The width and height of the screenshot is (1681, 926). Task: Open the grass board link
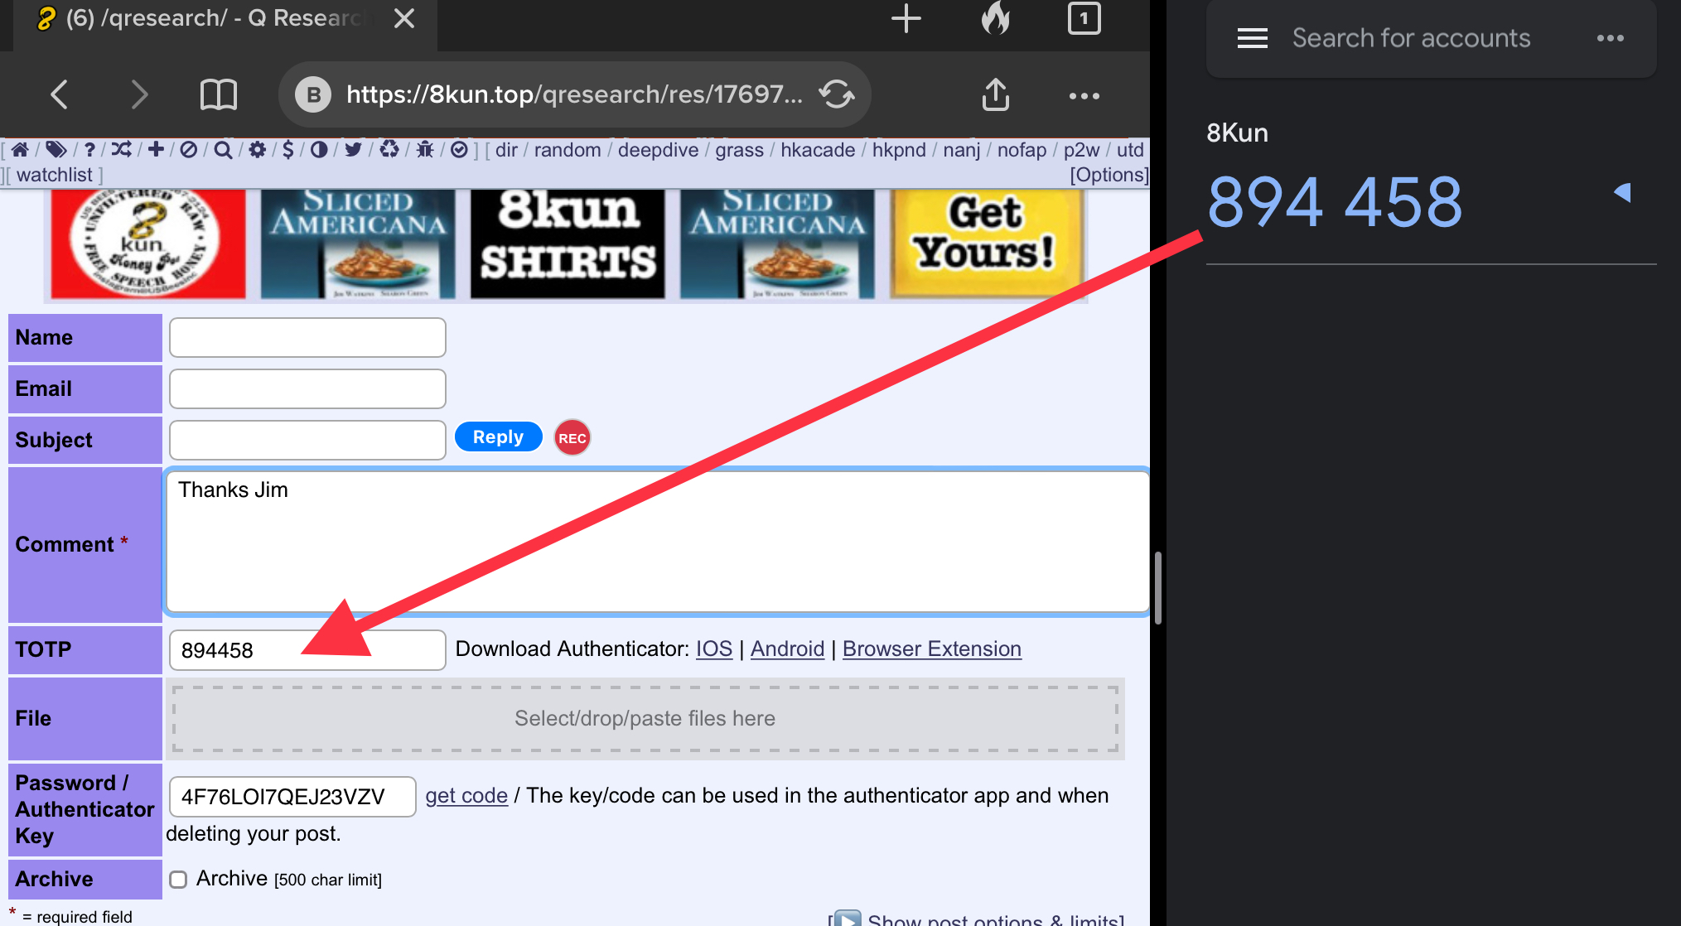point(739,150)
